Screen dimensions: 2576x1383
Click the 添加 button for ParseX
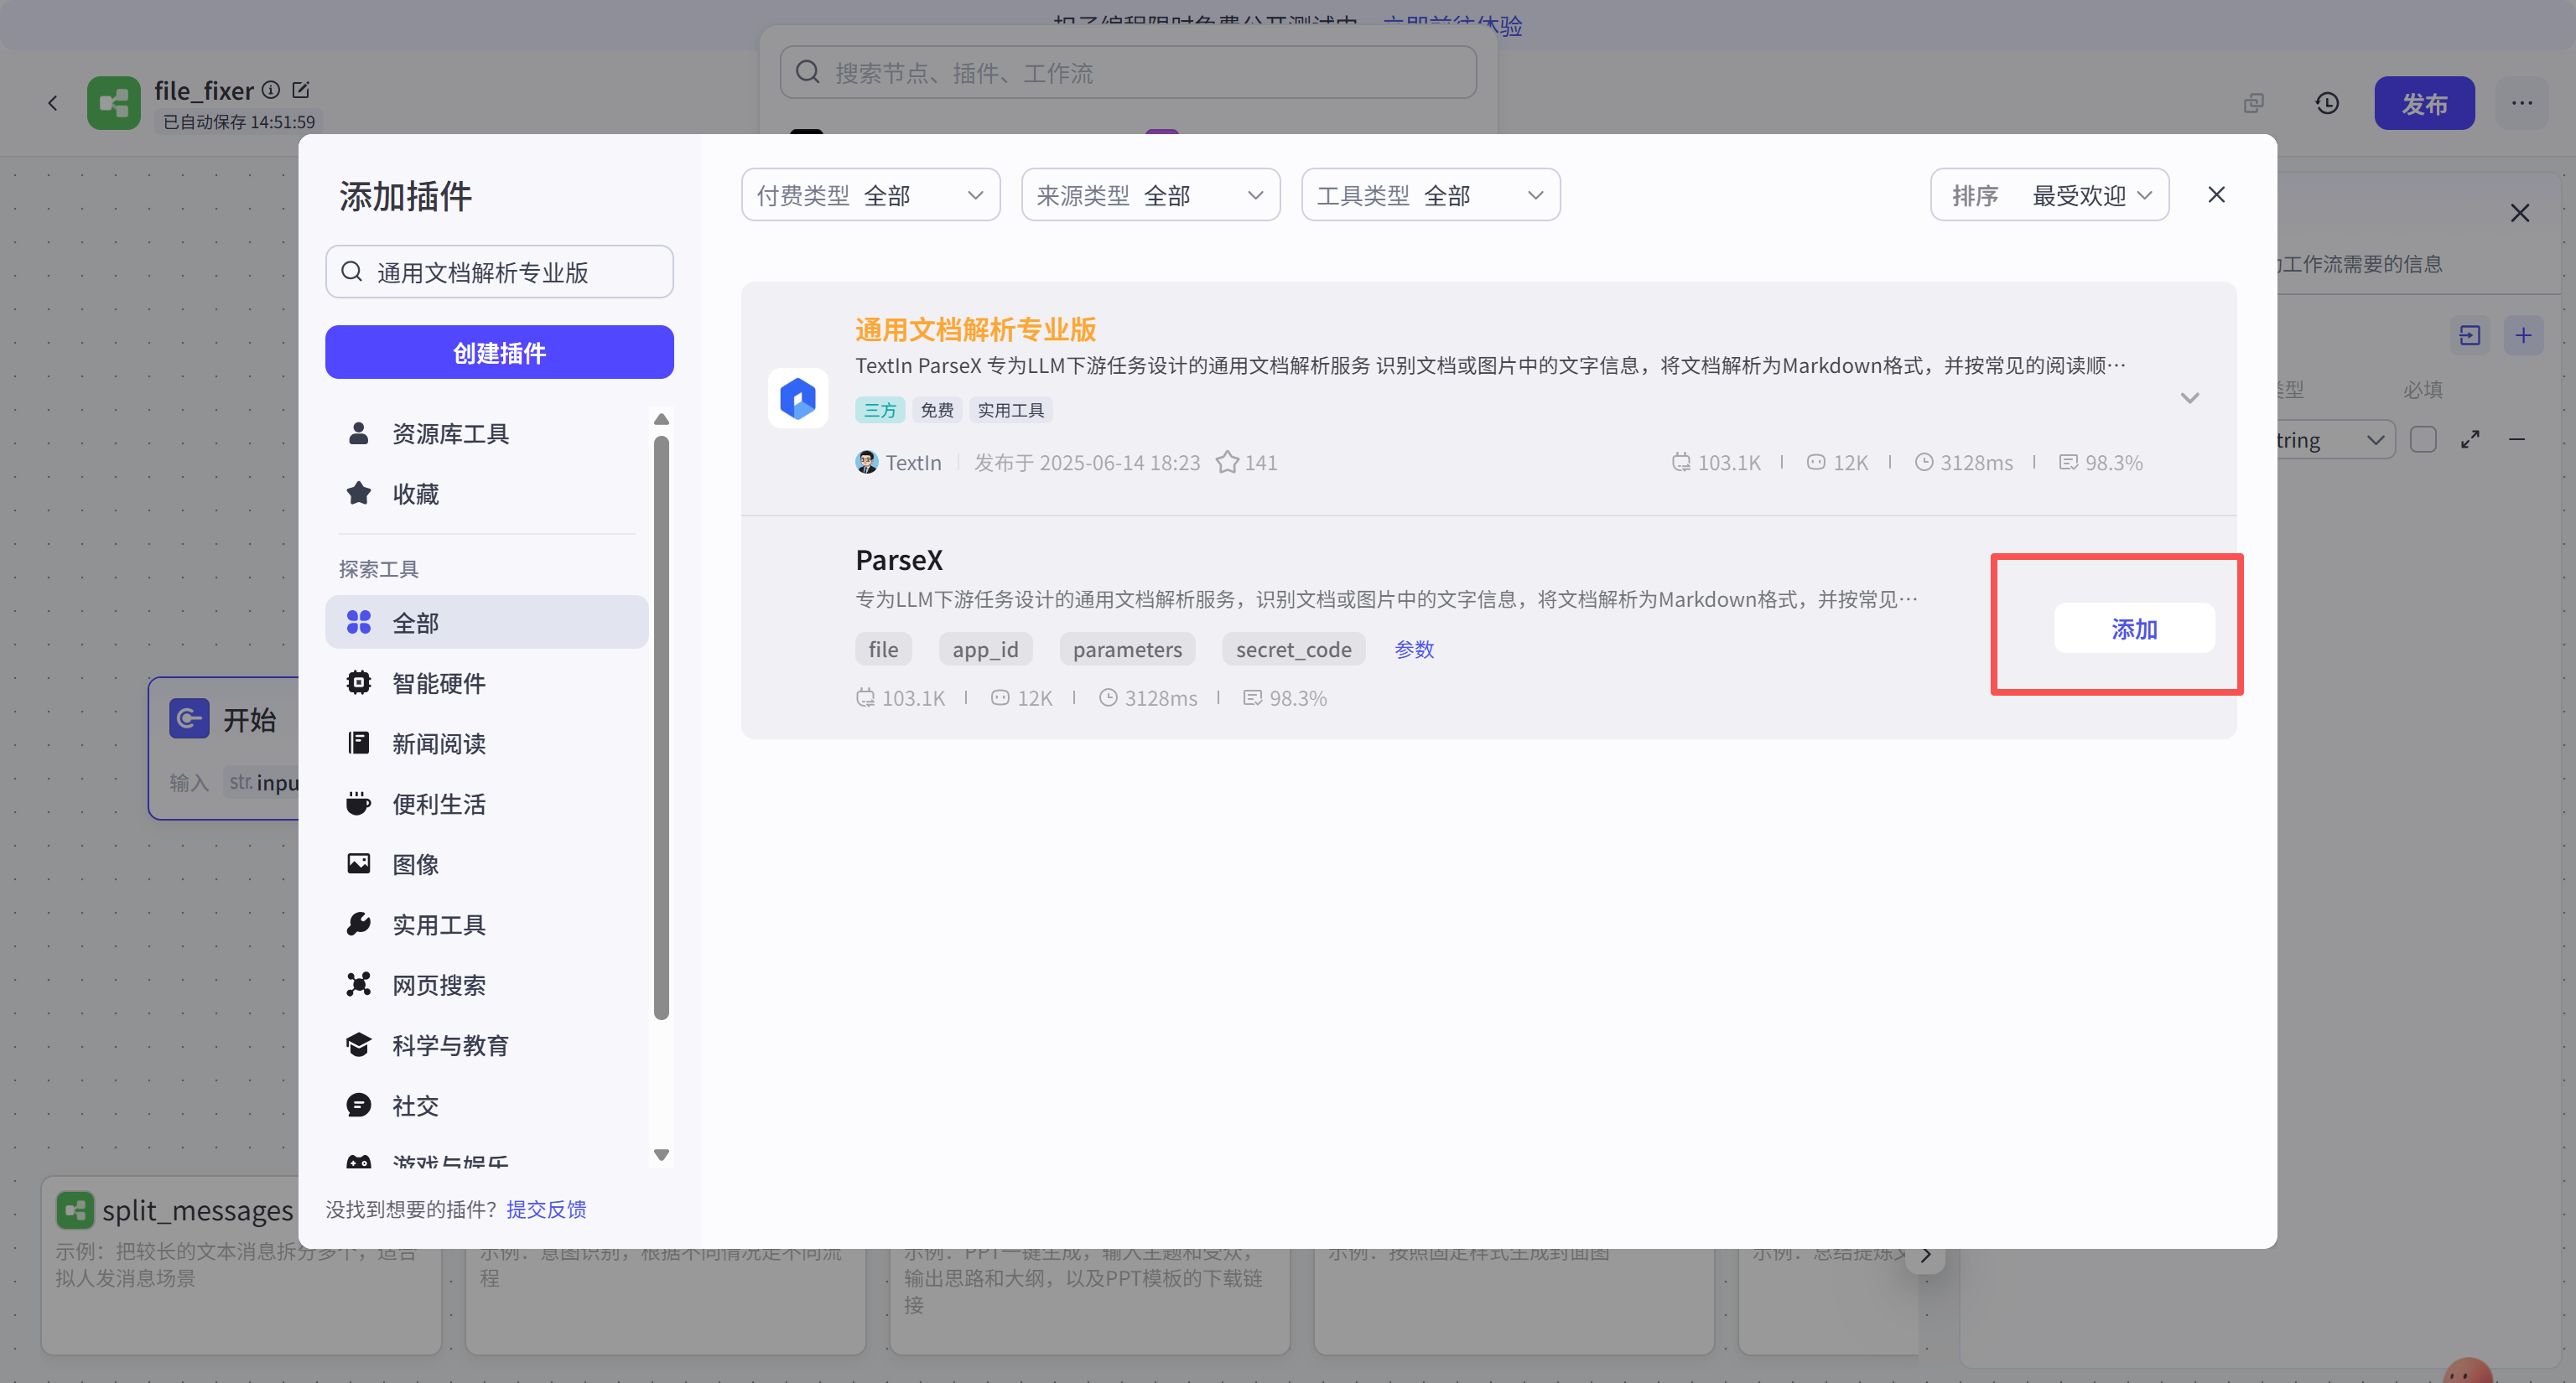[2134, 629]
